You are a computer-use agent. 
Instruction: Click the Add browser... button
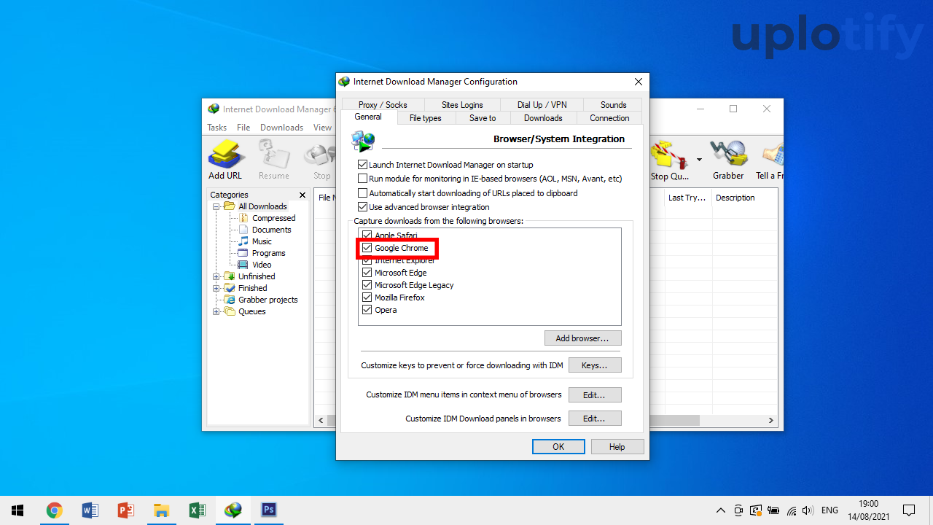(583, 338)
